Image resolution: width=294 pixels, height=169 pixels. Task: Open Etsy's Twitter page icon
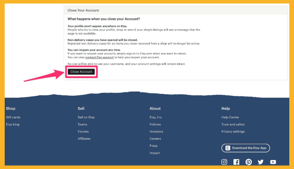point(261,162)
